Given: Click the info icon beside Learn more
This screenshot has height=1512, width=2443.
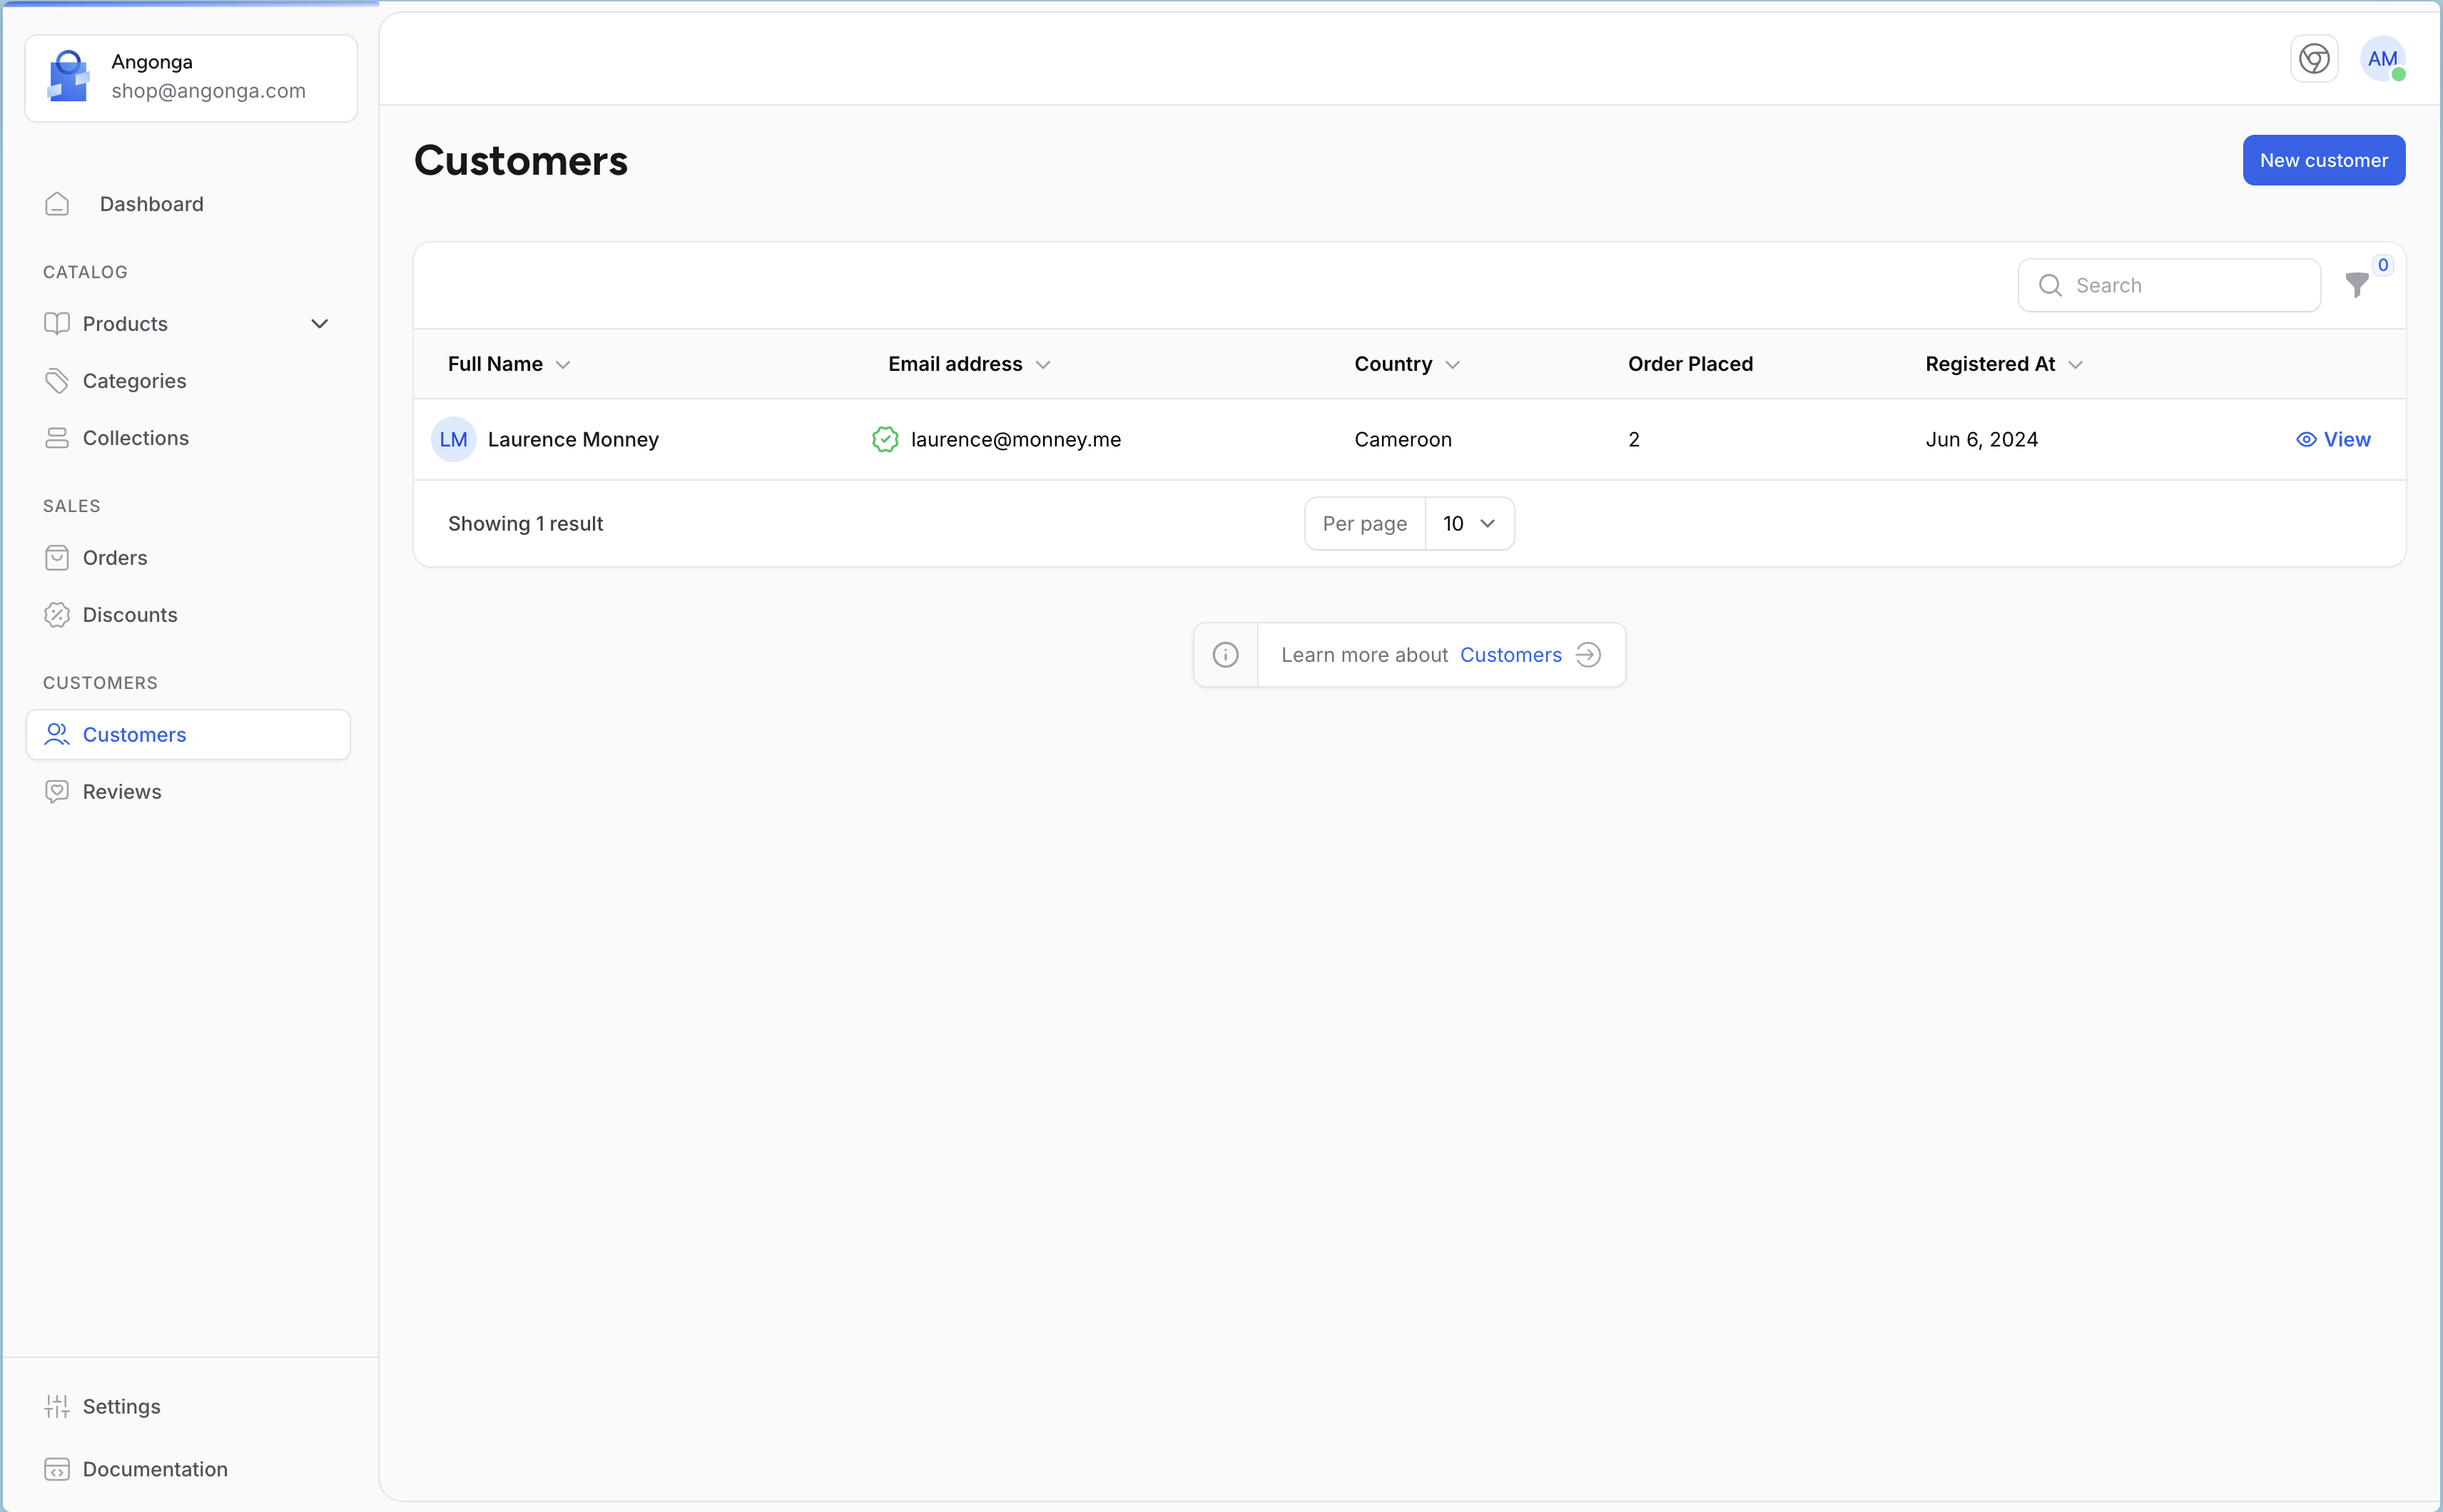Looking at the screenshot, I should coord(1224,655).
